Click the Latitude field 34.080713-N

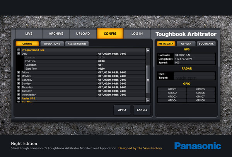tap(194, 55)
